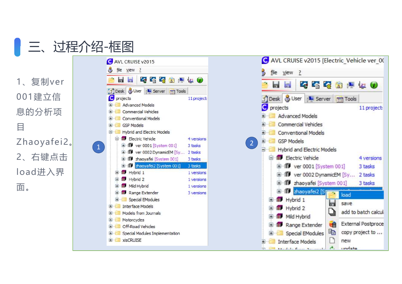Open the view menu in the left window
This screenshot has height=284, width=402.
tap(130, 70)
